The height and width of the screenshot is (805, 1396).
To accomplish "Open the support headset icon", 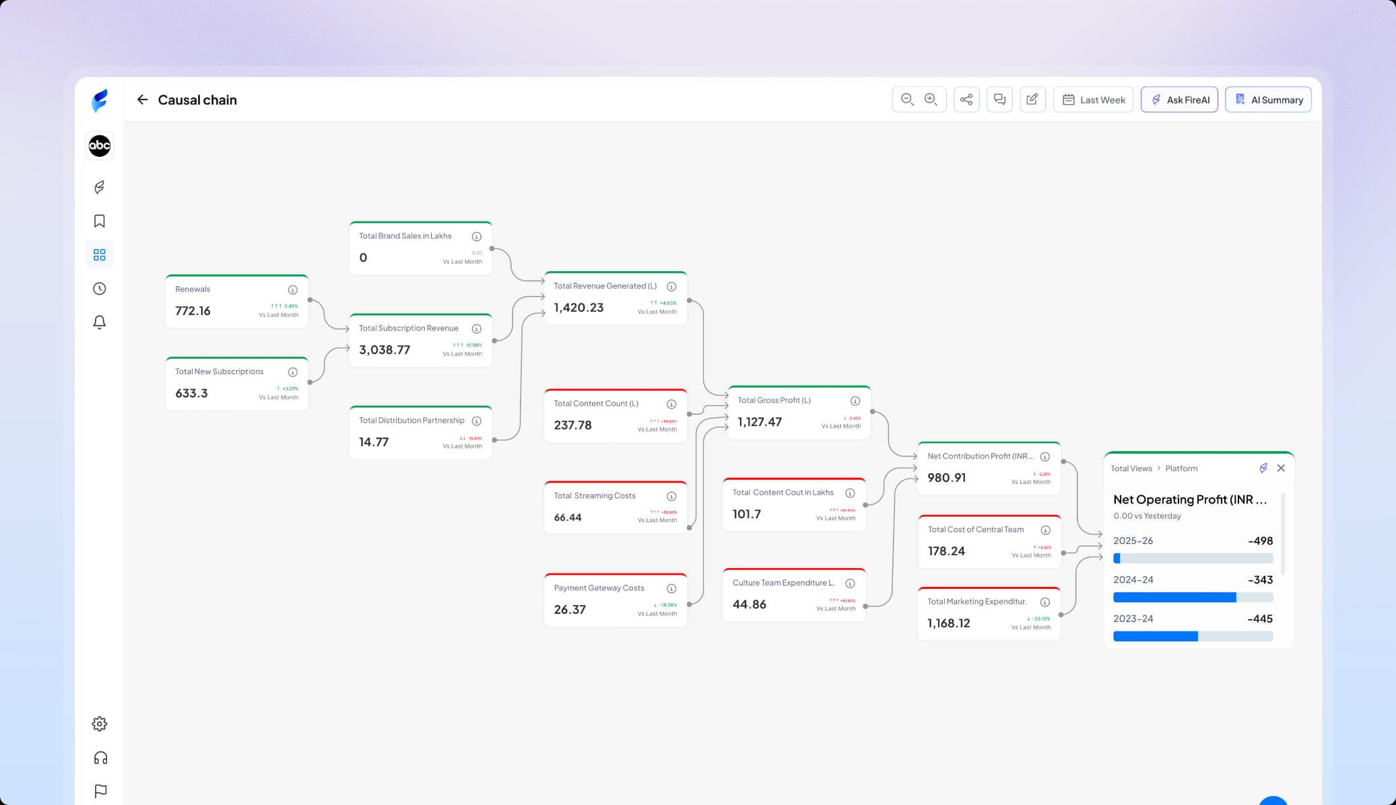I will coord(100,758).
